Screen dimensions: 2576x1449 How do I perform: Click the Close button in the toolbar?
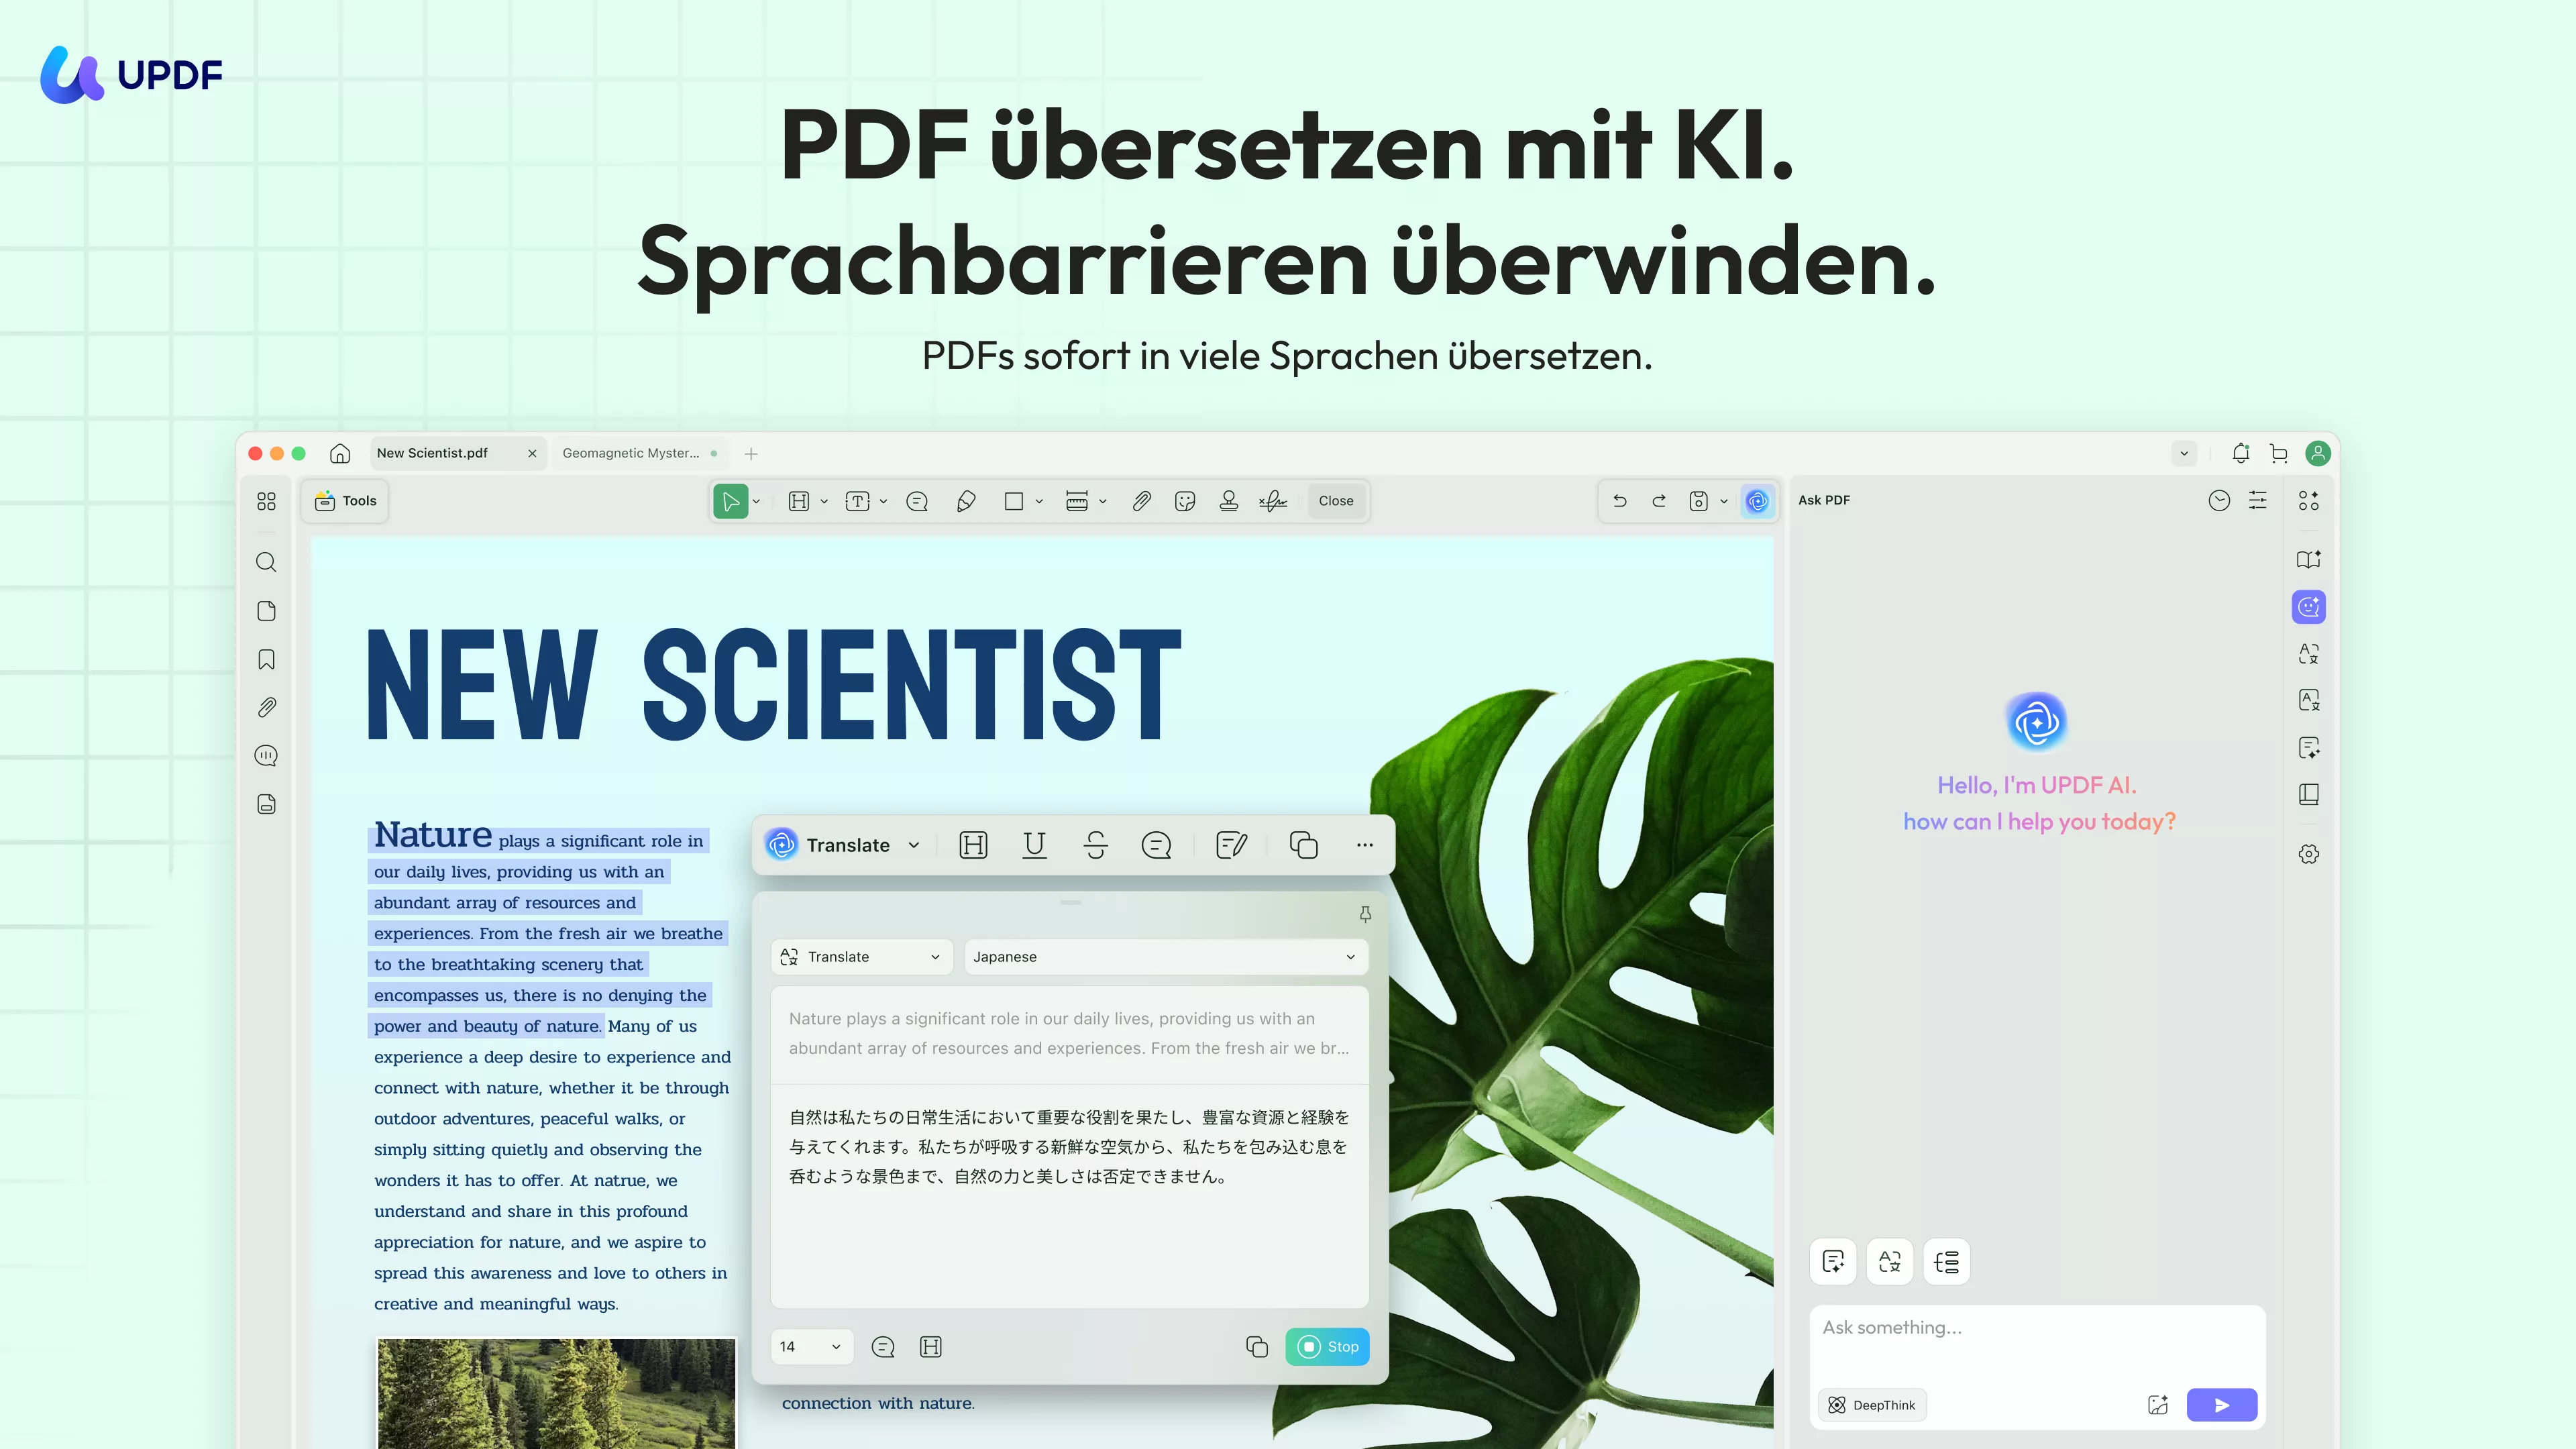1336,501
